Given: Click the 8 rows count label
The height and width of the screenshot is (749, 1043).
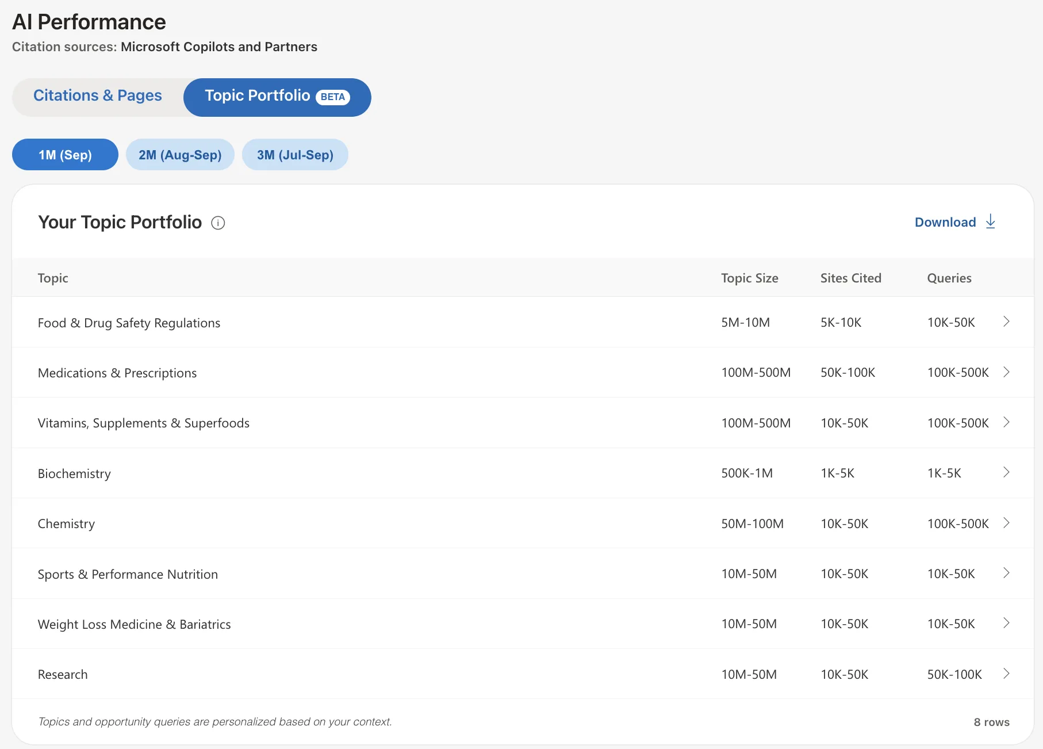Looking at the screenshot, I should 991,722.
